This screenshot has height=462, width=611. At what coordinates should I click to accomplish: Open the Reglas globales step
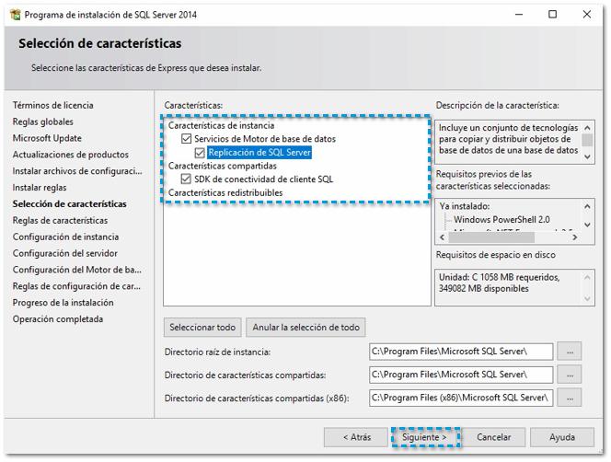[43, 121]
